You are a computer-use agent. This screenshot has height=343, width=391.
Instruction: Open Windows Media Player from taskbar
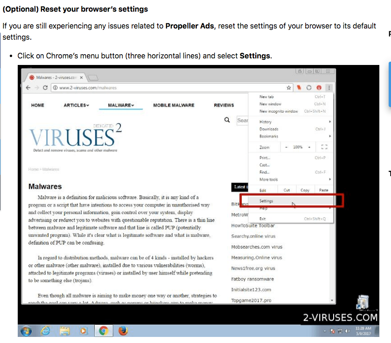coord(84,331)
